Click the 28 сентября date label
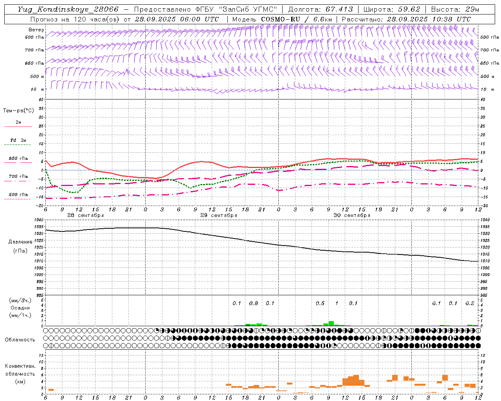The height and width of the screenshot is (401, 501). tap(85, 215)
